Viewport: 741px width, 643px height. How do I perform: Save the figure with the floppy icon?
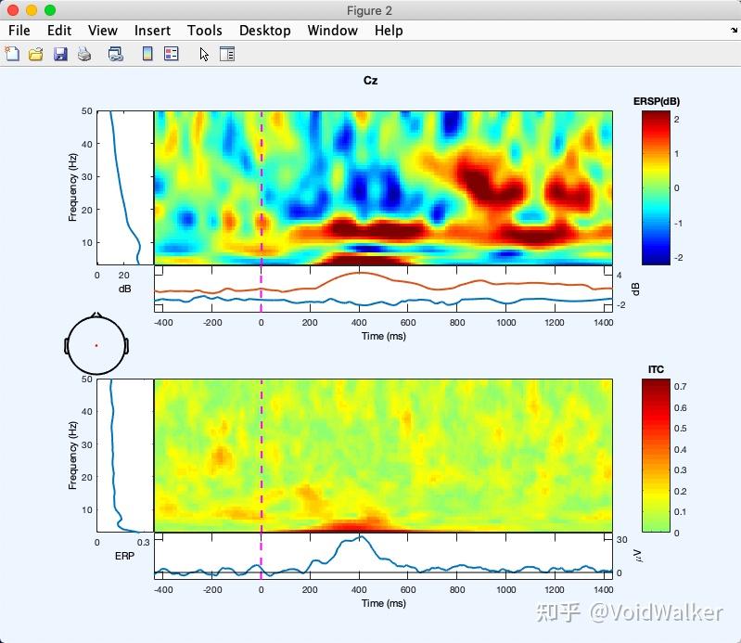(x=60, y=54)
